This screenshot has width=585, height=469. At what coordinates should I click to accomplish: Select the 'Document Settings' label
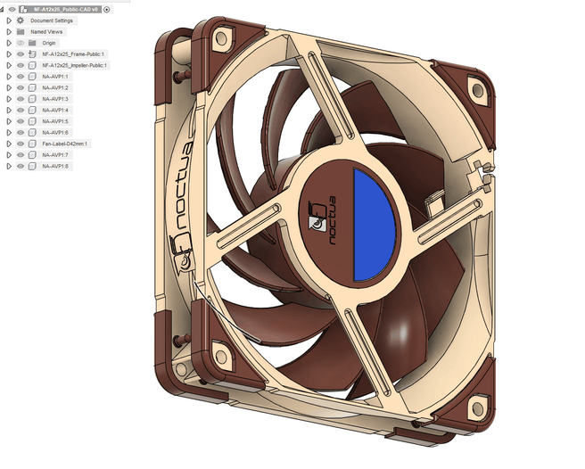(x=52, y=21)
